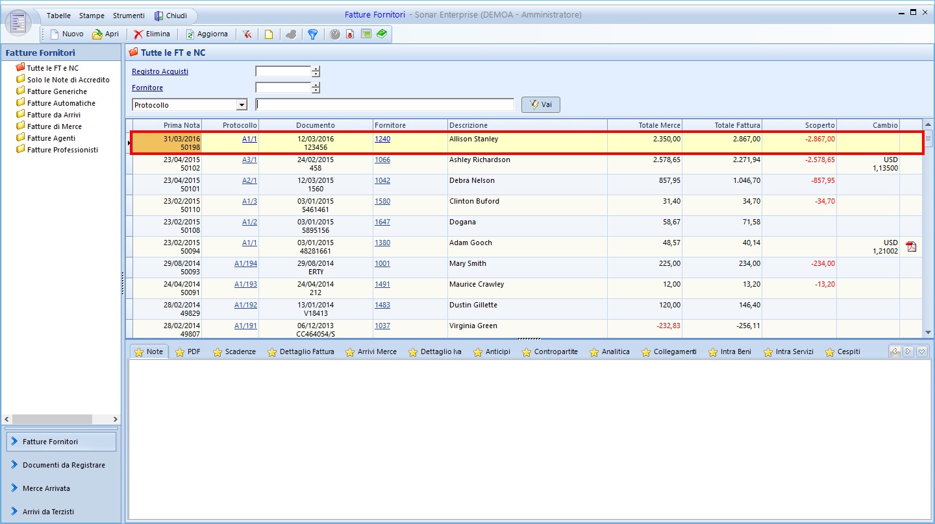935x524 pixels.
Task: Open the Strumenti menu
Action: pyautogui.click(x=129, y=16)
